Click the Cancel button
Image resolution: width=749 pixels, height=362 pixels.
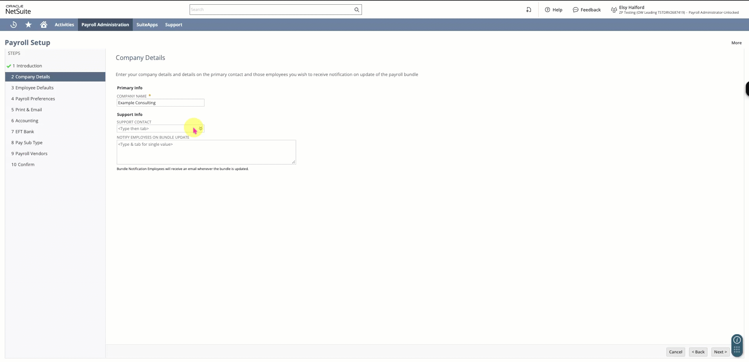pos(675,352)
